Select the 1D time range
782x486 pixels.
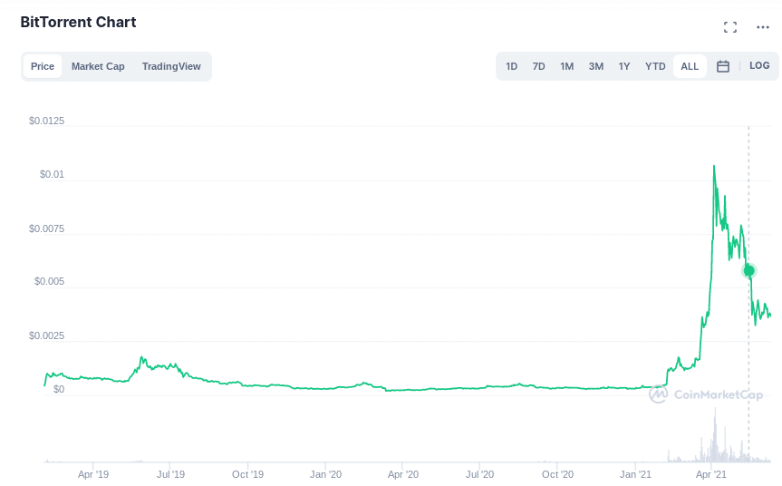(x=511, y=66)
